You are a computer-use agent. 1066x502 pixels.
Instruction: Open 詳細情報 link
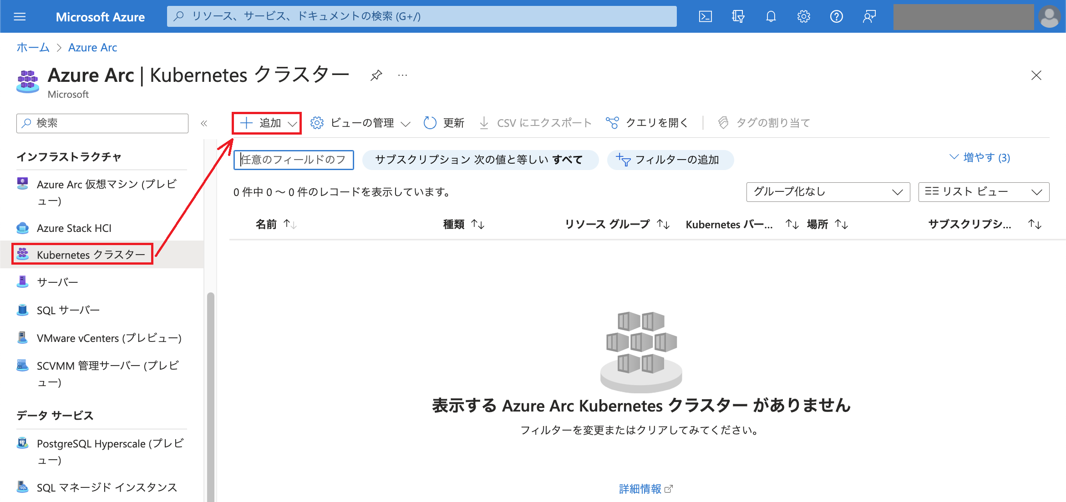[645, 489]
